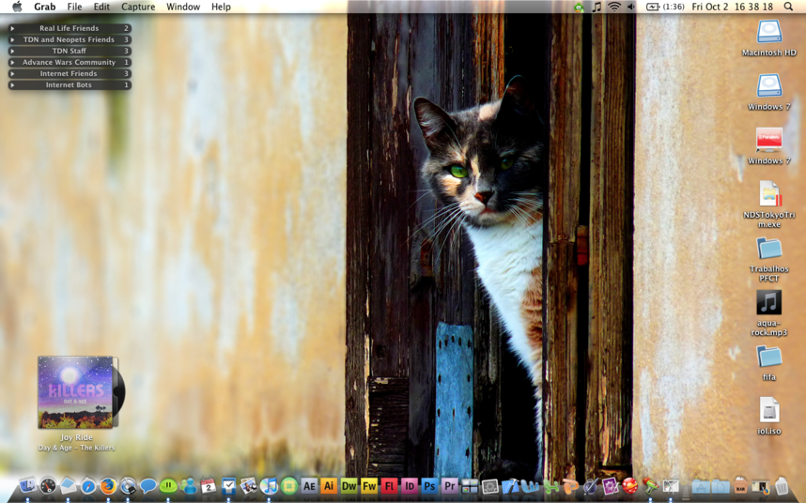Open the Trash in the dock
Image resolution: width=806 pixels, height=503 pixels.
(x=782, y=486)
